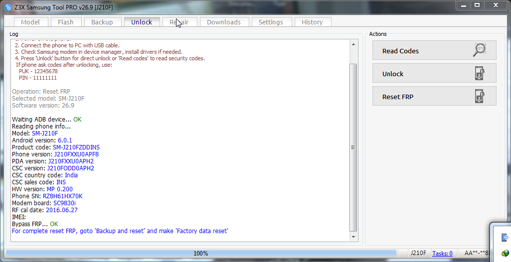Select the Unlock tab

point(142,22)
